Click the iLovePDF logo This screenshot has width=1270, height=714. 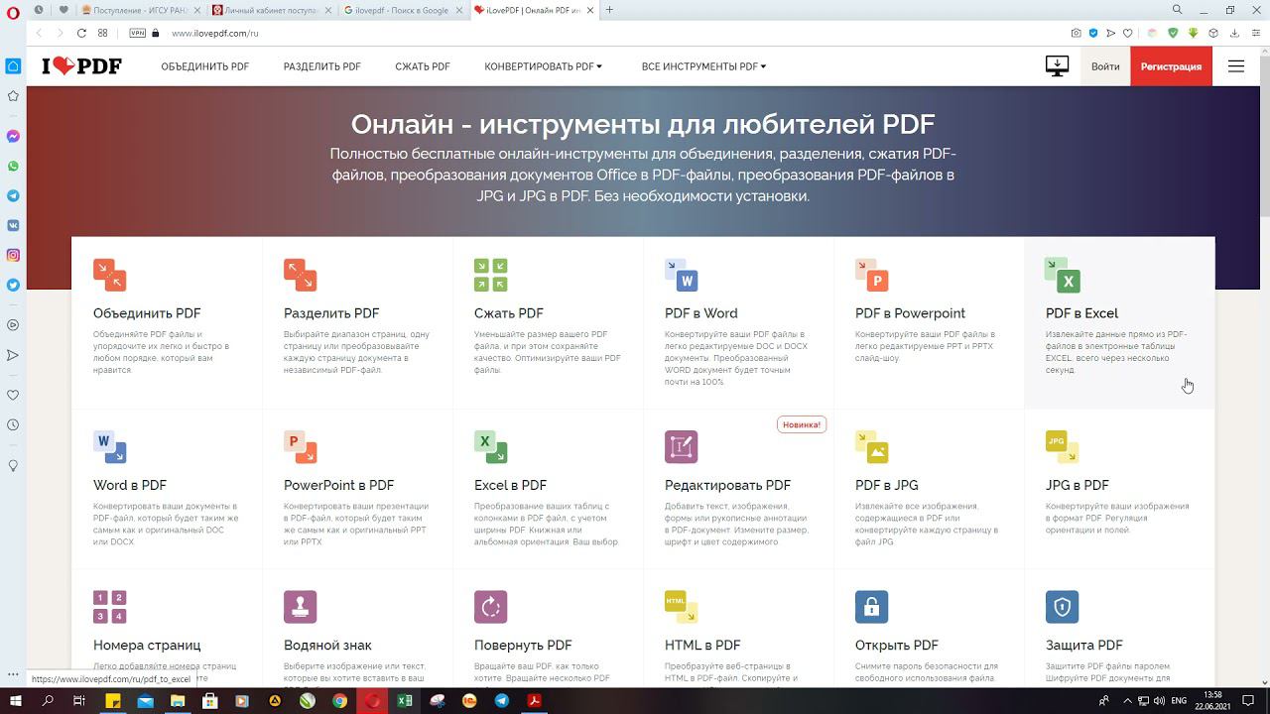pyautogui.click(x=81, y=66)
